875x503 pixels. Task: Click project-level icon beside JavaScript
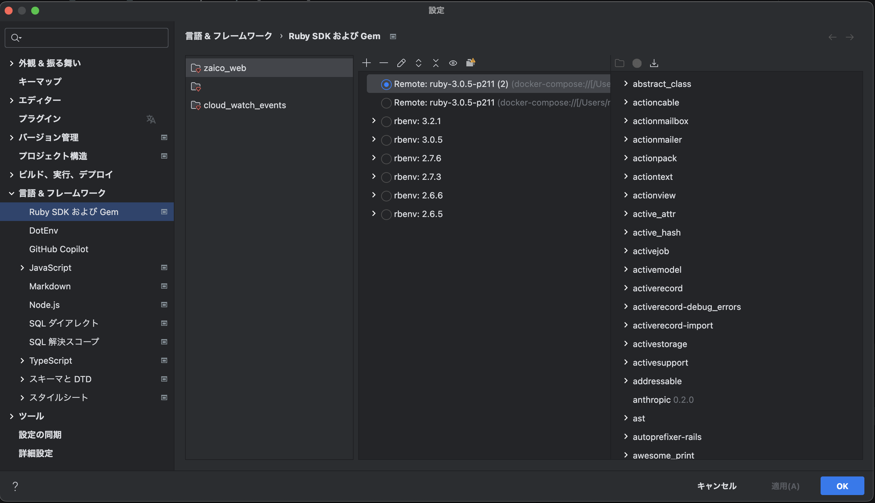coord(165,268)
